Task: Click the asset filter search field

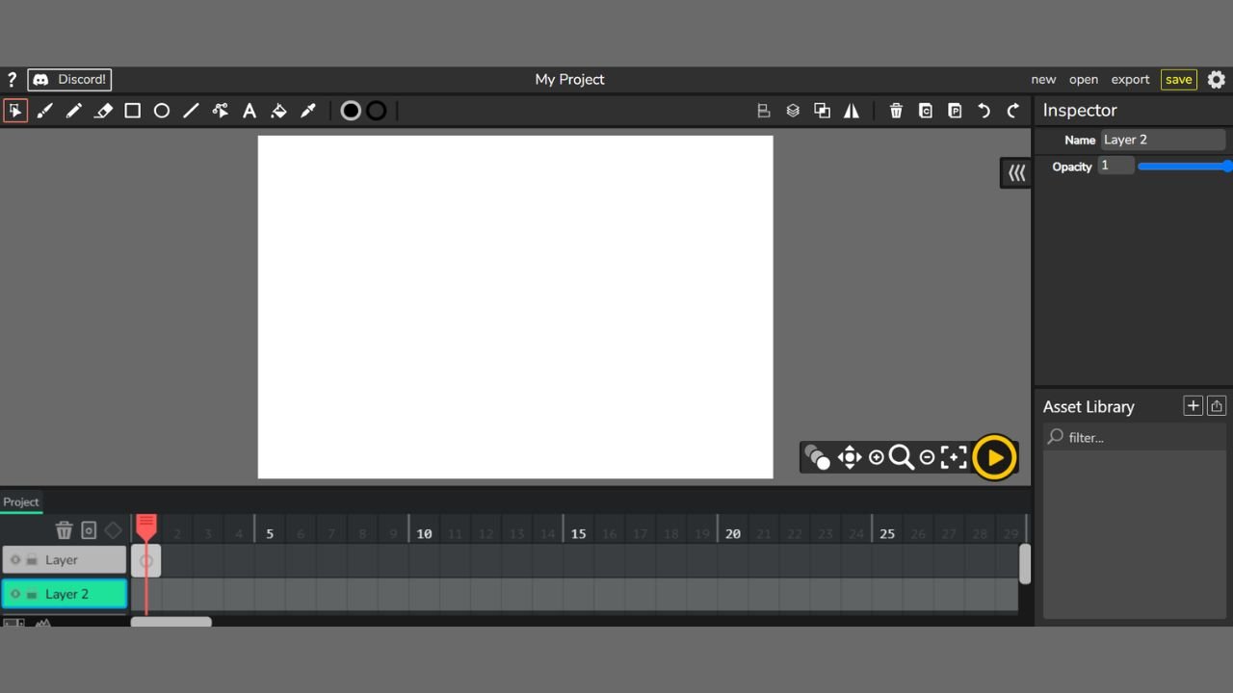Action: point(1135,437)
